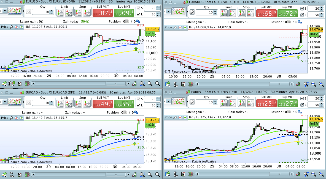Click the chain-link candlestick icon in EURUSD window
The height and width of the screenshot is (179, 326).
pyautogui.click(x=12, y=84)
